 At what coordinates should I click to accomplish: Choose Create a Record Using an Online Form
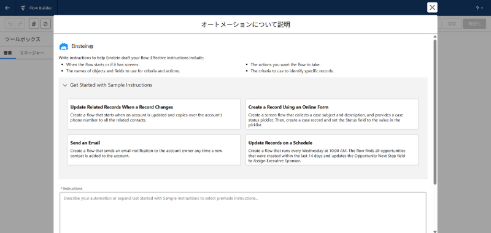pos(332,114)
